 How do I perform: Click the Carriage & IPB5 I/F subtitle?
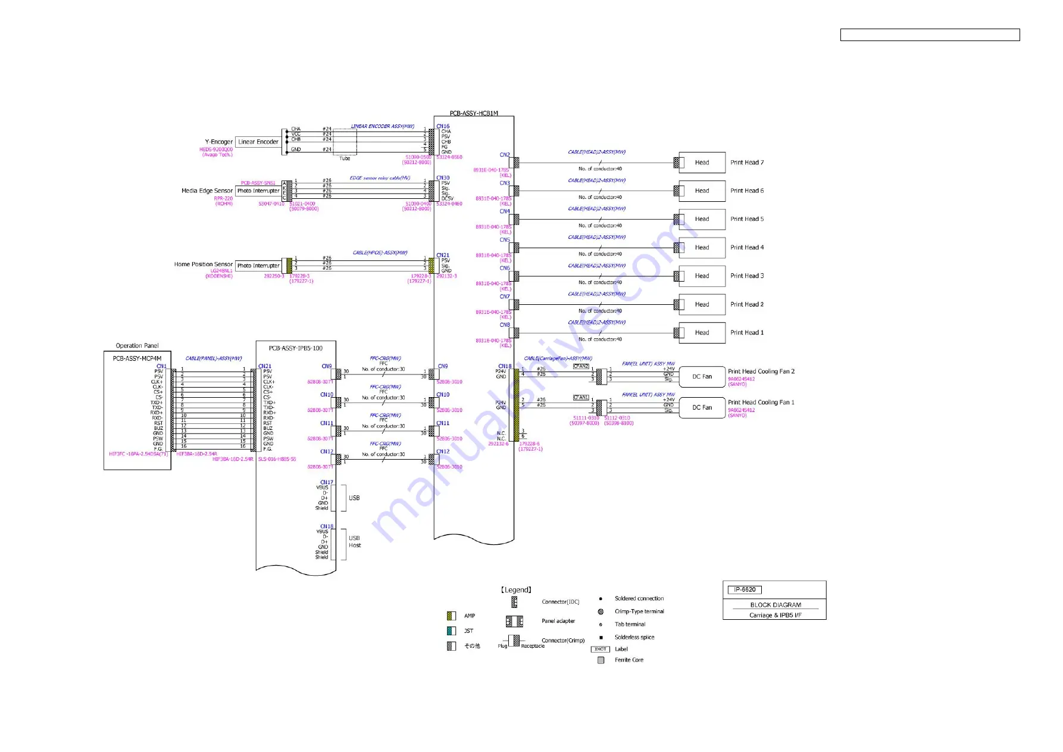pos(776,615)
